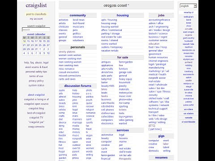Open accounting+finance jobs

tap(159, 20)
